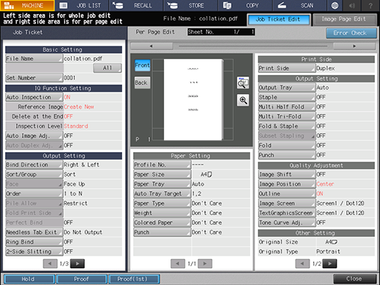
Task: Open the Fold setting
Action: (x=287, y=145)
